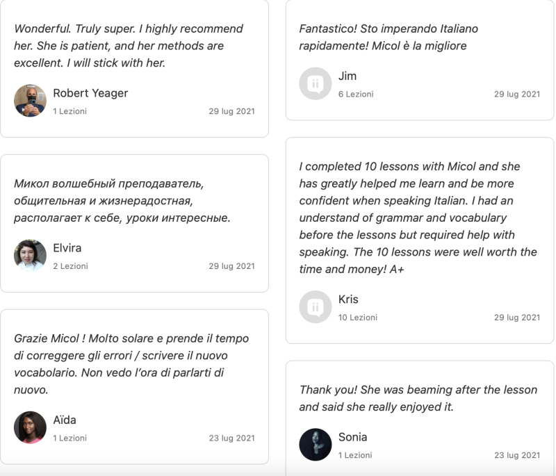The width and height of the screenshot is (556, 476).
Task: Click Kris's "I completed 10 lessons" review
Action: (x=417, y=218)
